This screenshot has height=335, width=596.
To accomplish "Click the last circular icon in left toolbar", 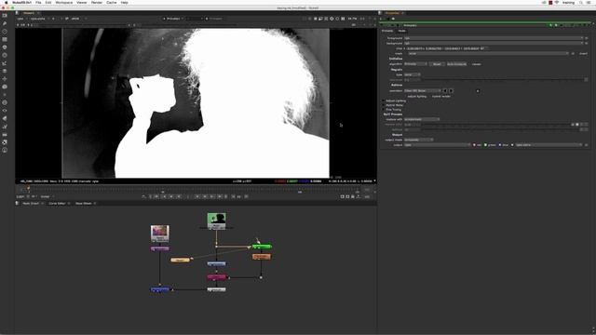I will (x=5, y=151).
